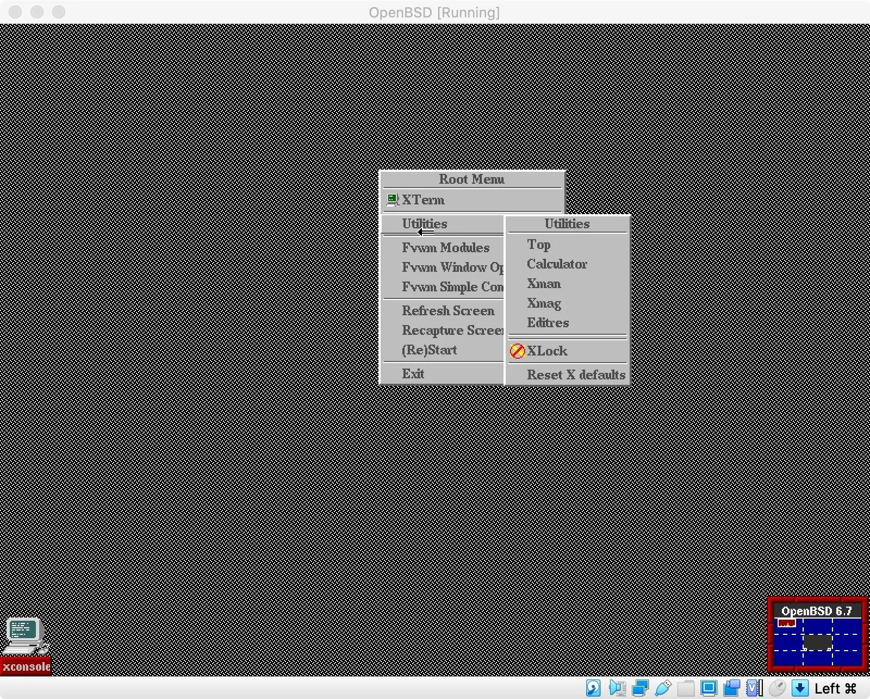Maximize the OpenBSD VM window
The height and width of the screenshot is (699, 870).
tap(59, 12)
